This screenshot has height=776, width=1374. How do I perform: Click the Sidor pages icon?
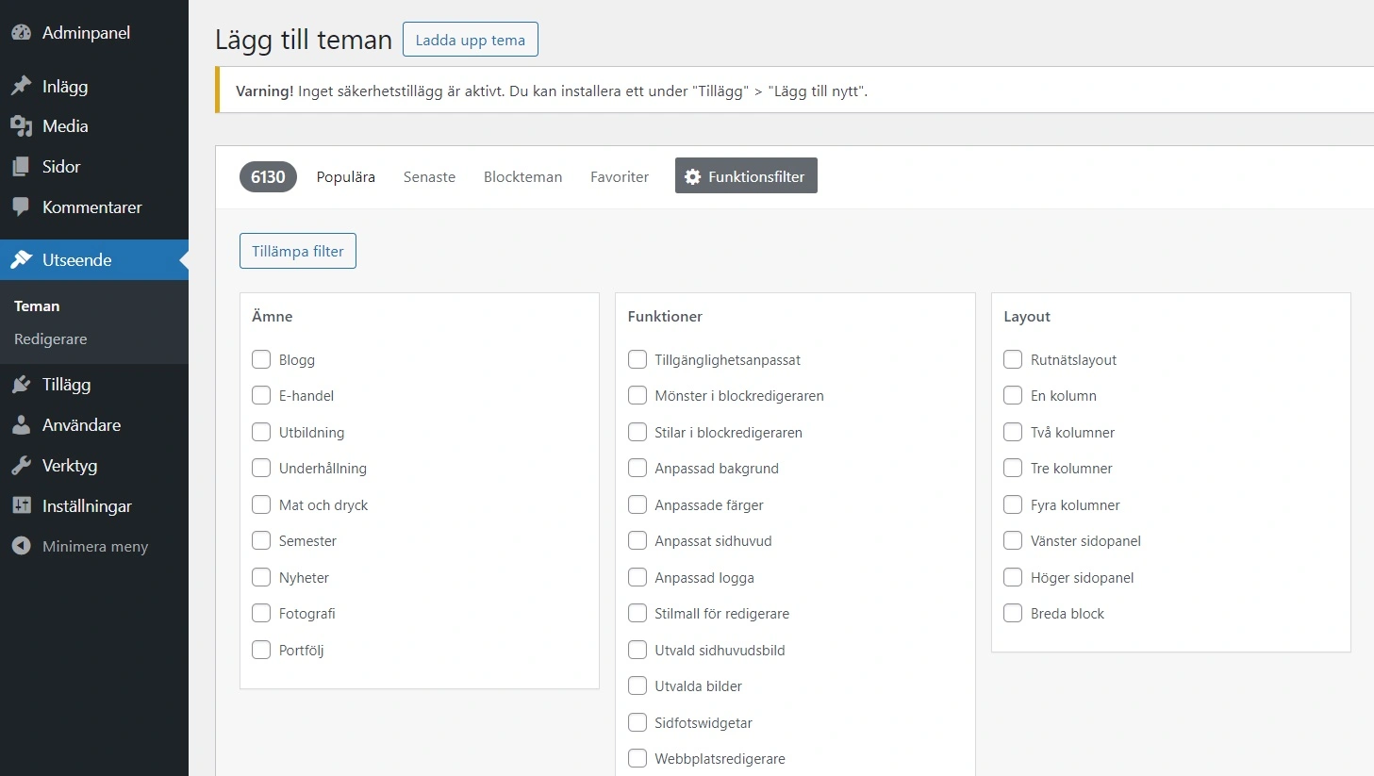[21, 167]
